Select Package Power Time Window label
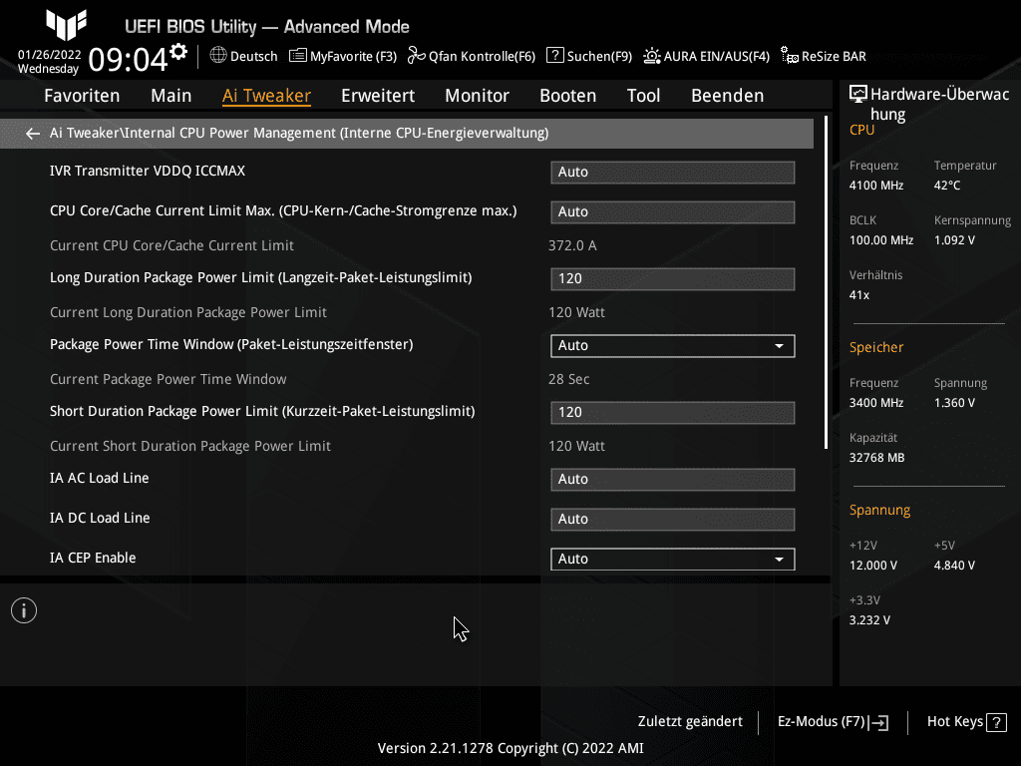 (x=231, y=344)
